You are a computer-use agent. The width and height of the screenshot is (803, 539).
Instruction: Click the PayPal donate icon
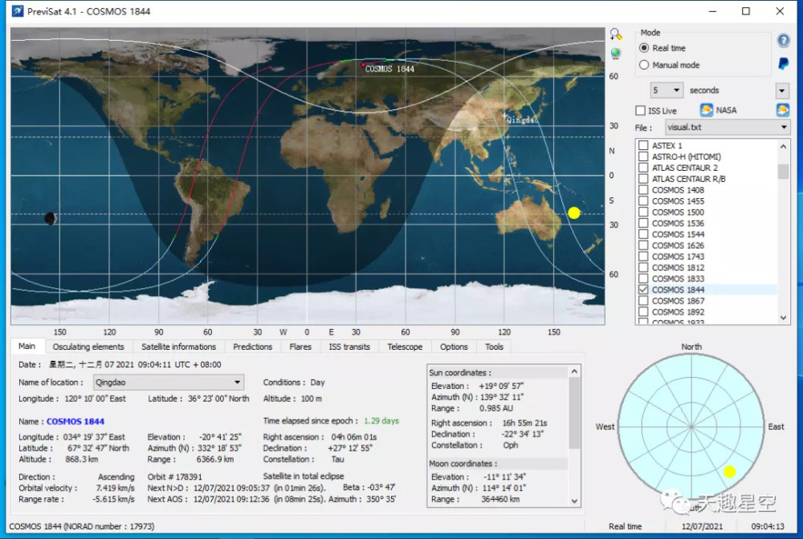783,63
